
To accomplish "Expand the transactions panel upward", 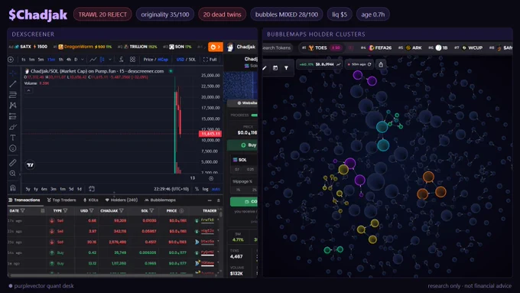I will [219, 200].
